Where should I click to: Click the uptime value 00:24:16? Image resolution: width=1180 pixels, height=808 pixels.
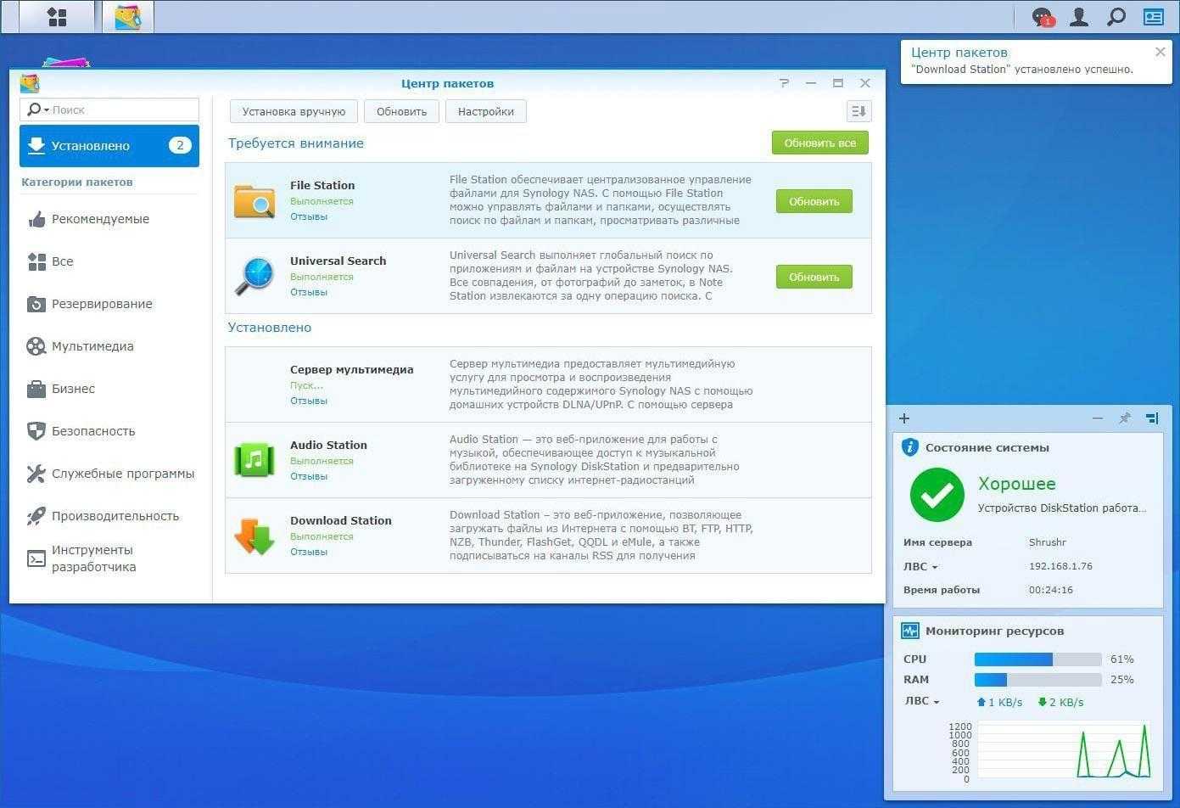click(x=1051, y=590)
